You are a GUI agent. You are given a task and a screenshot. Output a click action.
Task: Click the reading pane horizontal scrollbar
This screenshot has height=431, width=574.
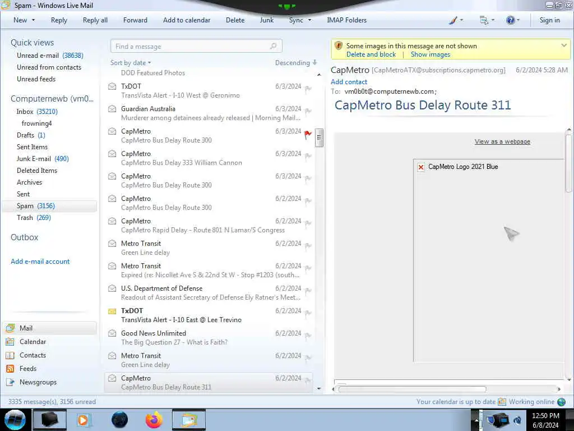(412, 389)
